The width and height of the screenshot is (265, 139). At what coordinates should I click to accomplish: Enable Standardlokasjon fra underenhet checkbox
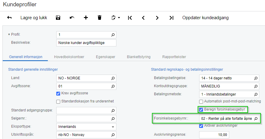tap(58, 102)
